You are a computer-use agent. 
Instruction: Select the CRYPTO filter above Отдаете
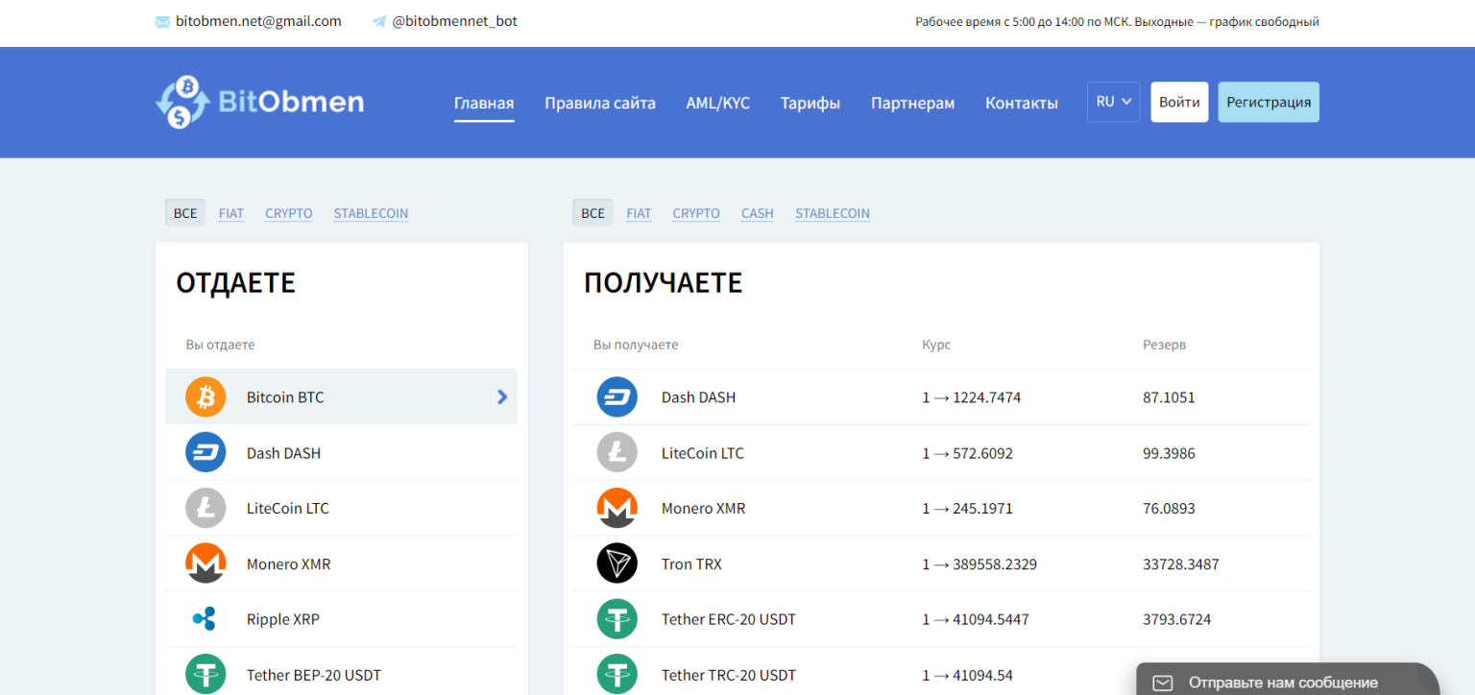tap(289, 213)
